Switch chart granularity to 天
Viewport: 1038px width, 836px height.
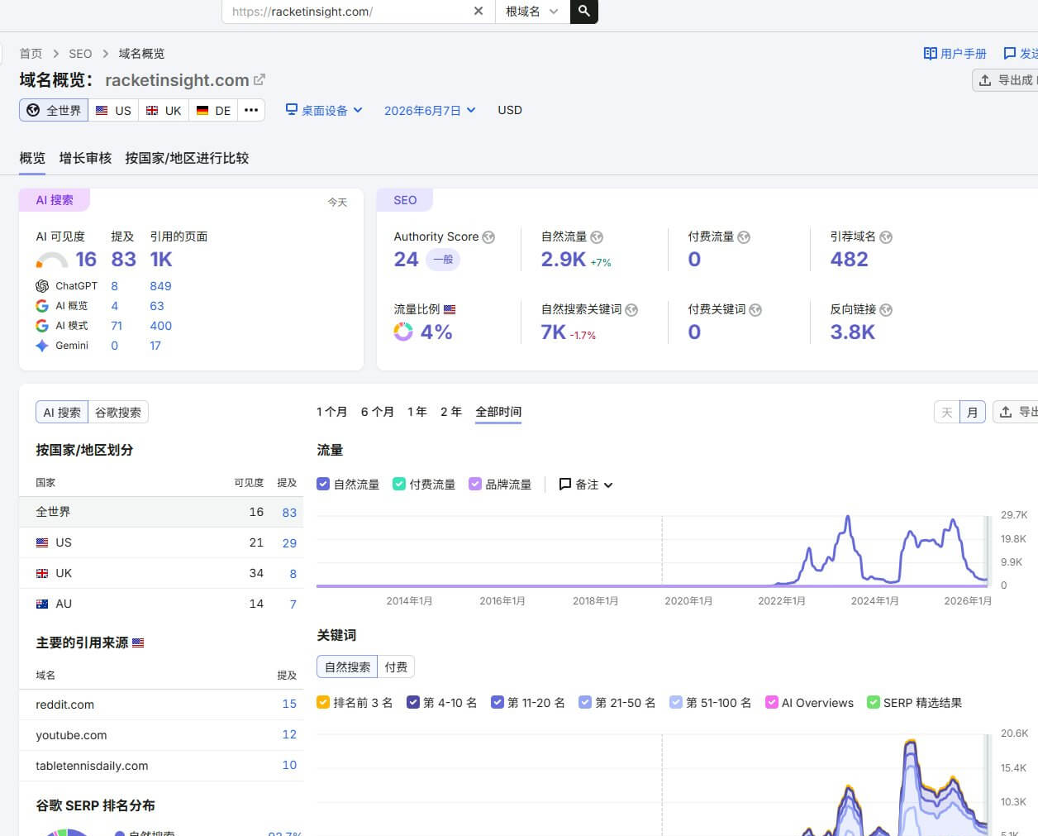947,412
